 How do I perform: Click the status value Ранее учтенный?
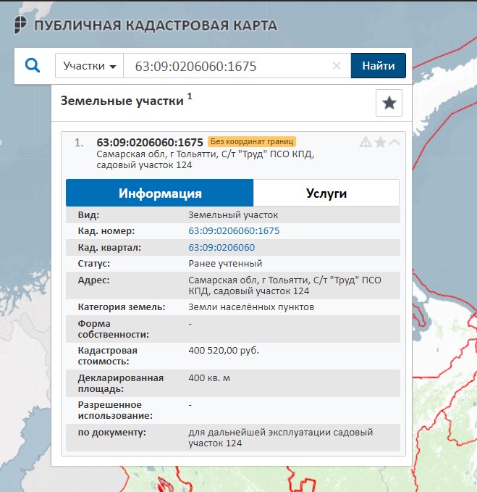coord(225,264)
